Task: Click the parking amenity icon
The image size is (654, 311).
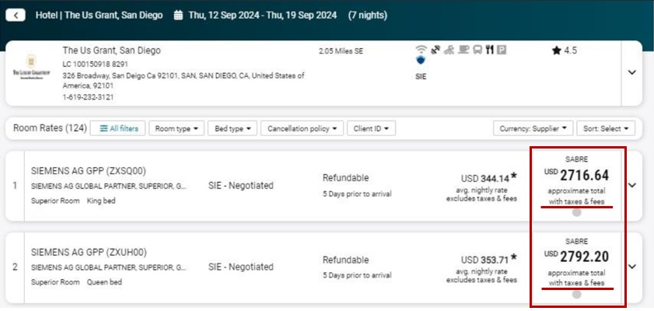Action: [x=502, y=50]
